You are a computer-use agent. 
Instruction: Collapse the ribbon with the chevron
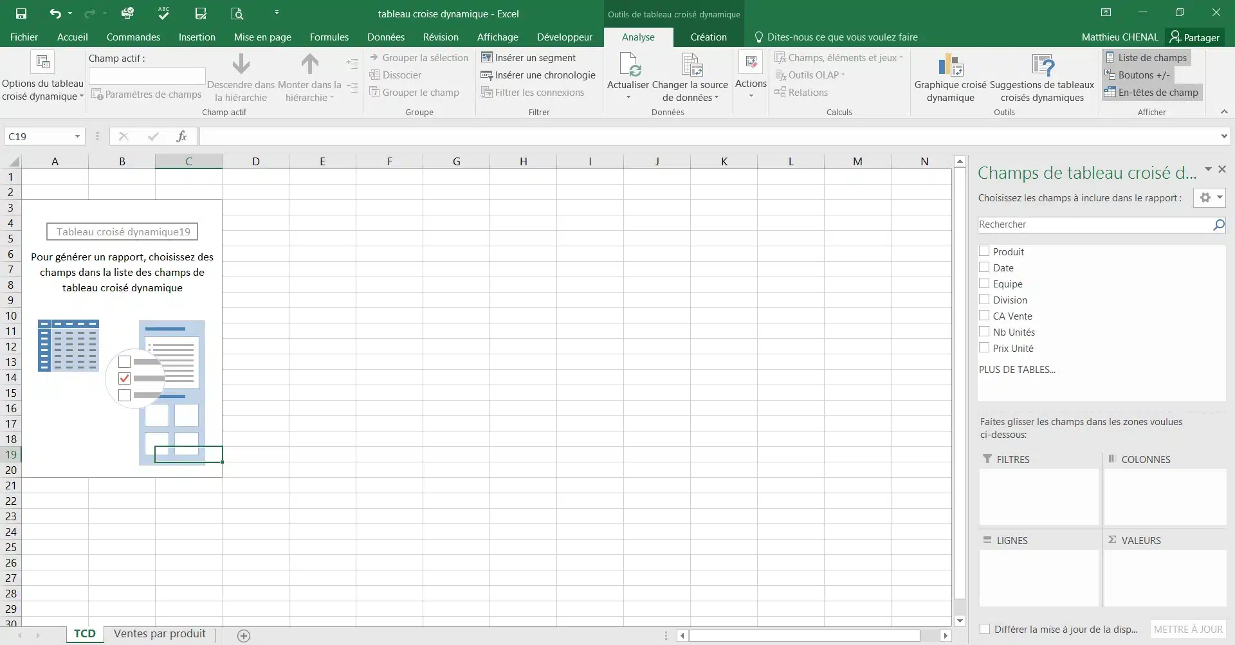pyautogui.click(x=1224, y=112)
